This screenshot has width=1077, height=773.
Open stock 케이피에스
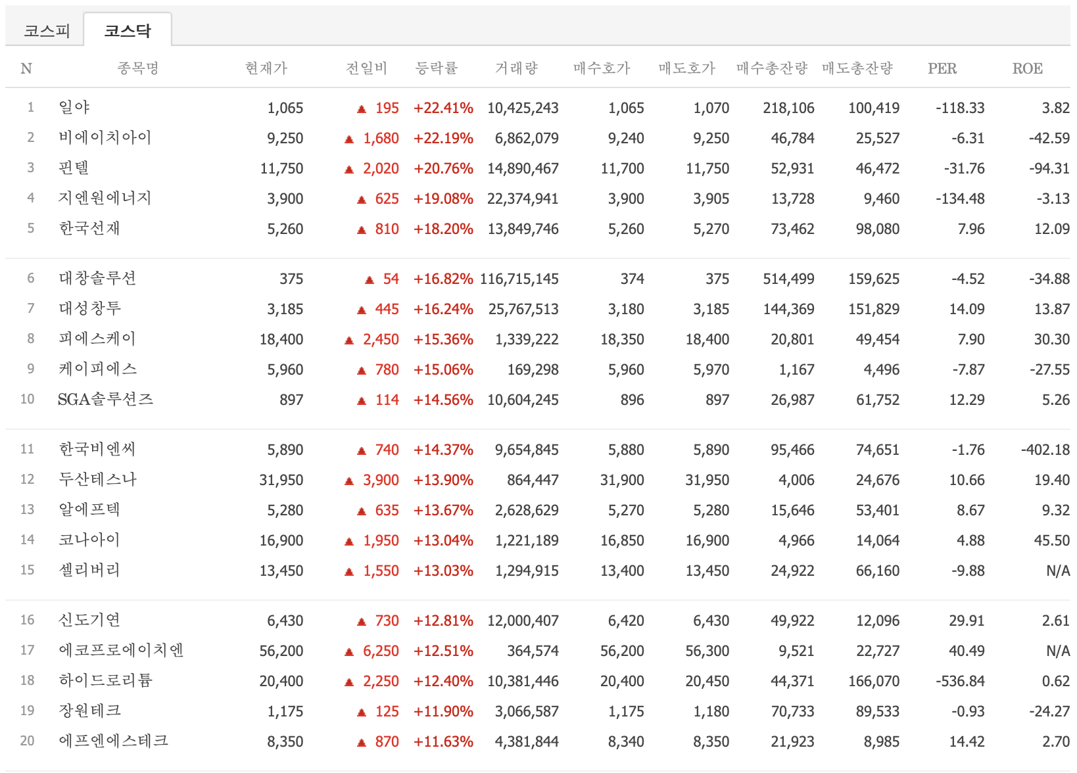click(98, 369)
